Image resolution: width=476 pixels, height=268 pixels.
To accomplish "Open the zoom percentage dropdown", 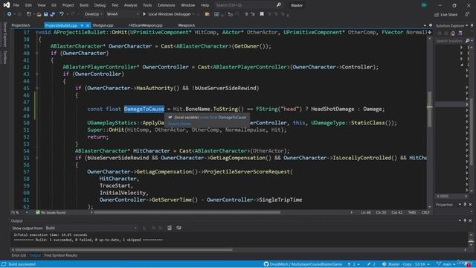I will 27,212.
